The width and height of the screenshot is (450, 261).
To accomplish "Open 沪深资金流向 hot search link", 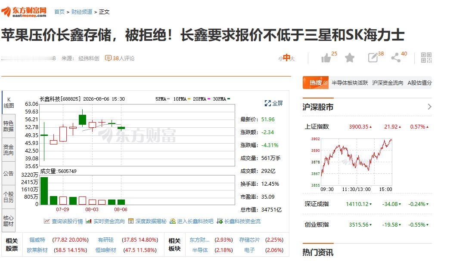I will pos(388,83).
